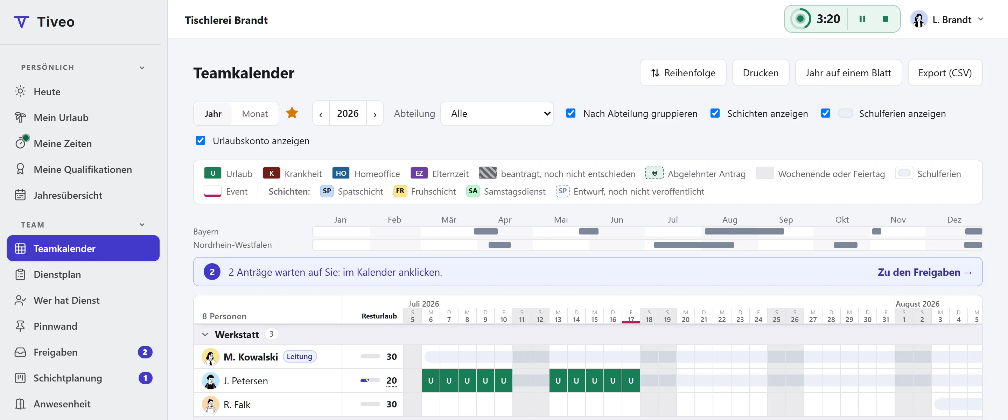Uncheck Schichten anzeigen
The width and height of the screenshot is (1008, 420).
(715, 113)
